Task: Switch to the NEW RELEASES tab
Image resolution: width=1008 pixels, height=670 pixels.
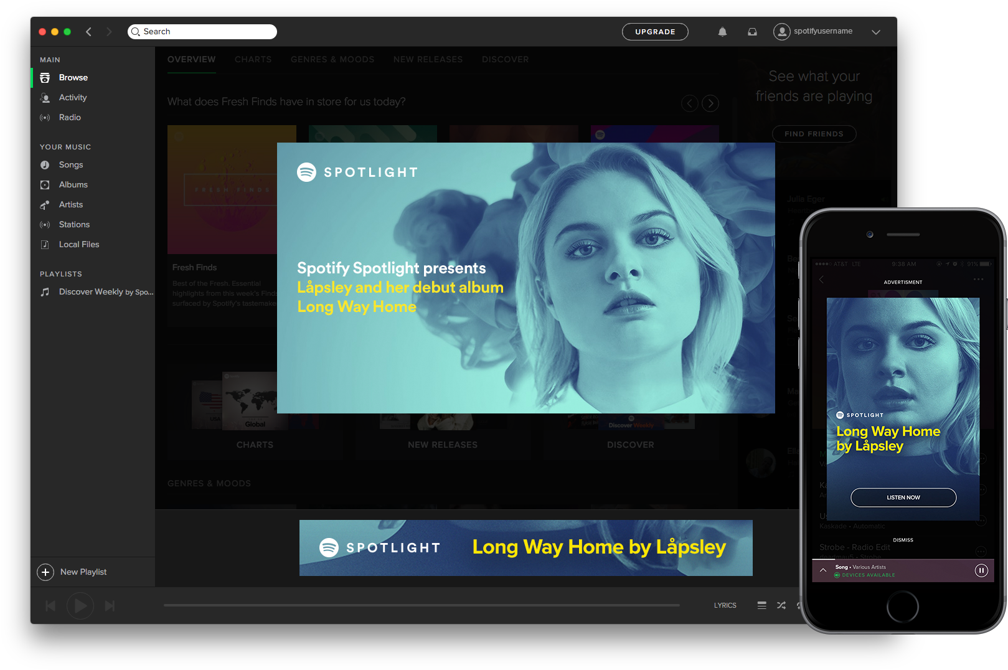Action: point(428,60)
